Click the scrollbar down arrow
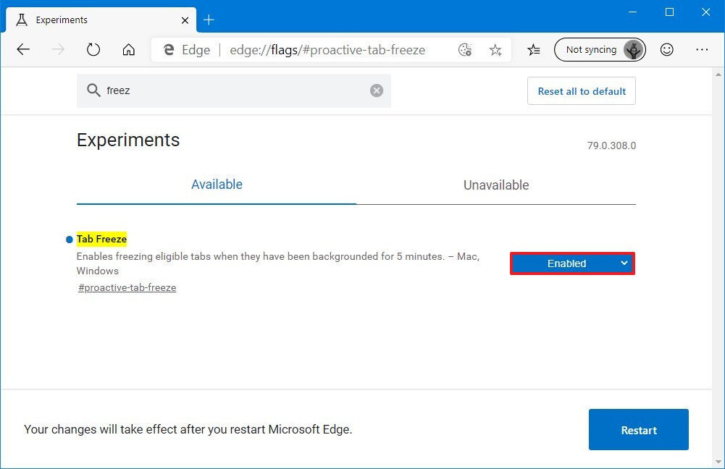The image size is (725, 469). click(718, 462)
